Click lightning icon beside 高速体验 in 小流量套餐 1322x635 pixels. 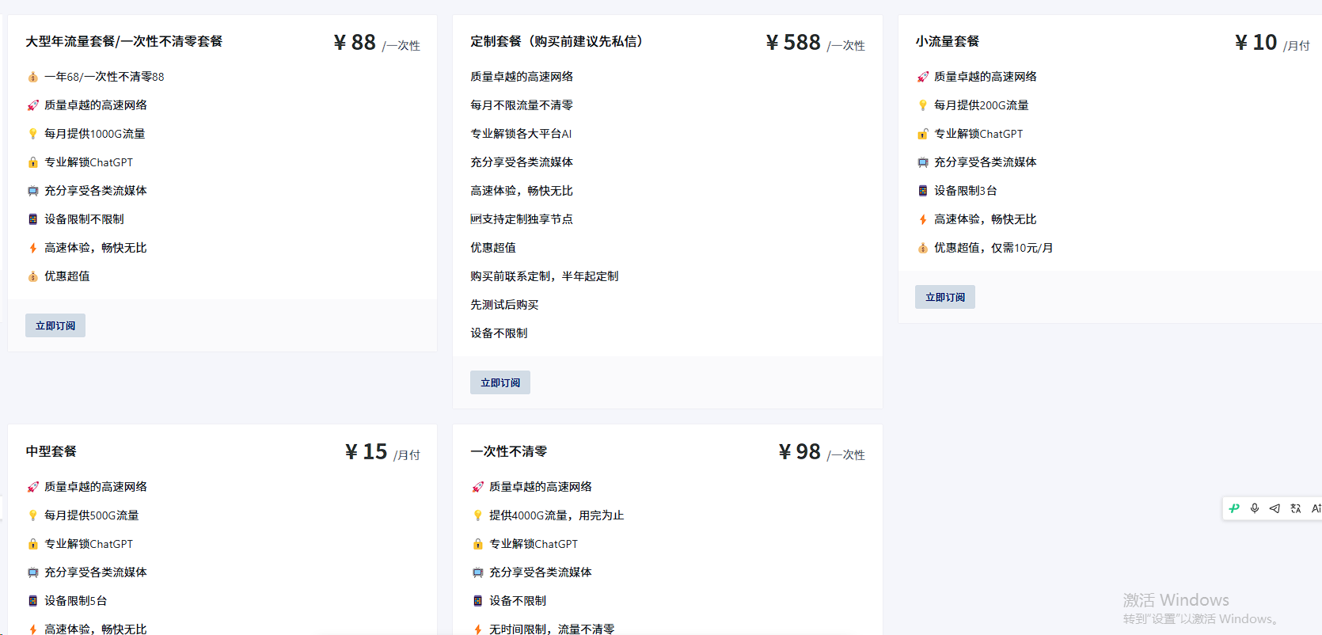click(922, 219)
